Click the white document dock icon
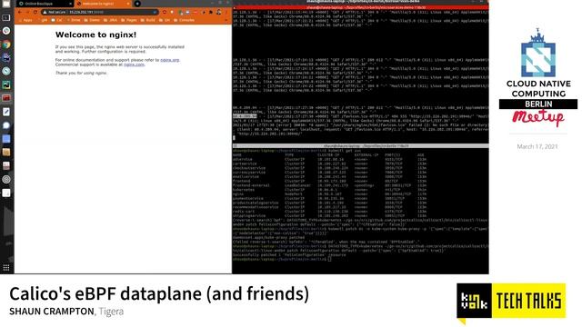Screen dimensions: 582x327 [6, 193]
